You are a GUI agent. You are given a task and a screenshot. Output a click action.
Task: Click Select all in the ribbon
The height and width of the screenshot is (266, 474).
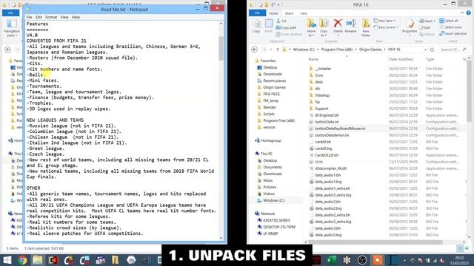(x=449, y=21)
